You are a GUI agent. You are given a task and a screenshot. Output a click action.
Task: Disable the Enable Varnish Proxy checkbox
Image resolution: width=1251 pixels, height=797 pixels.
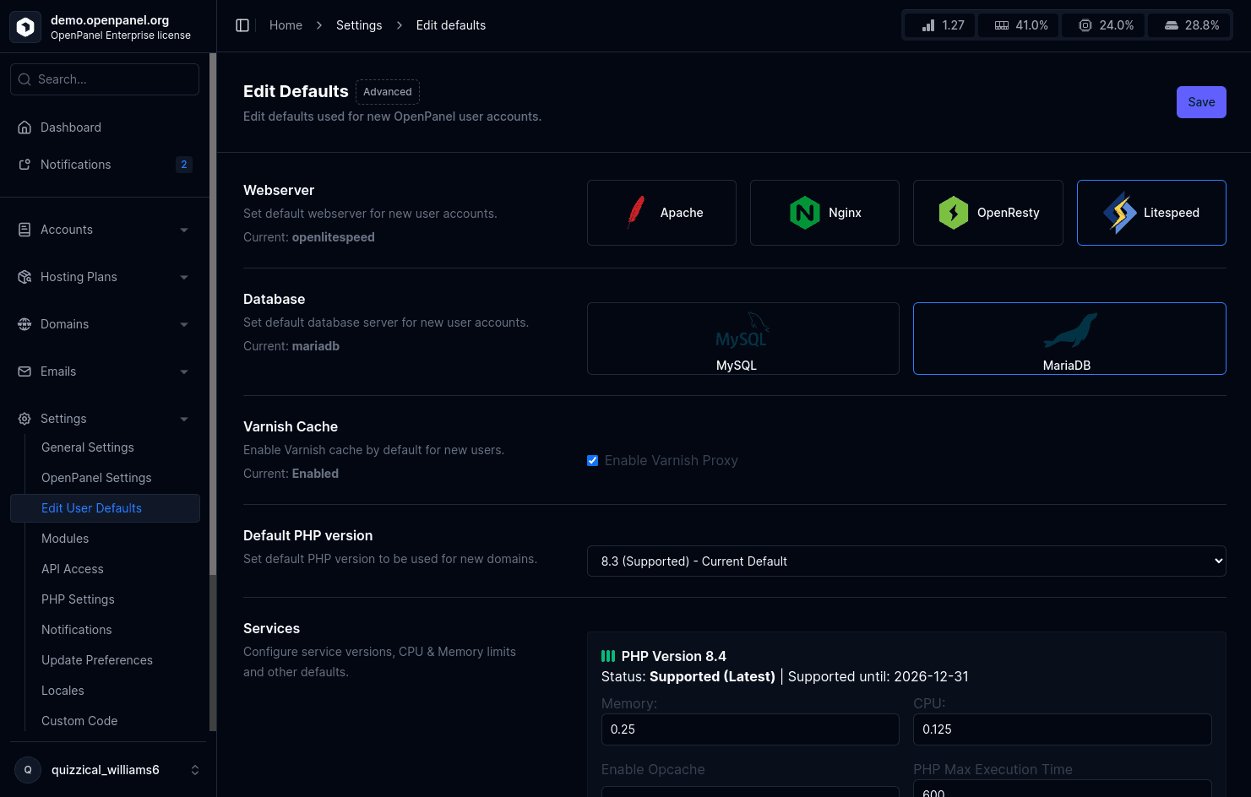pyautogui.click(x=592, y=460)
